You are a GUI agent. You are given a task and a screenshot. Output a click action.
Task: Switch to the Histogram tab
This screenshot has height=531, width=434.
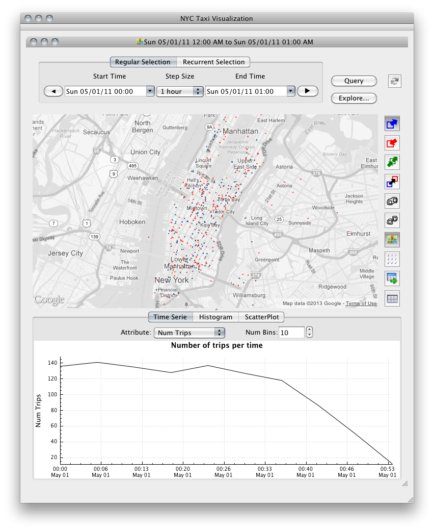(215, 317)
